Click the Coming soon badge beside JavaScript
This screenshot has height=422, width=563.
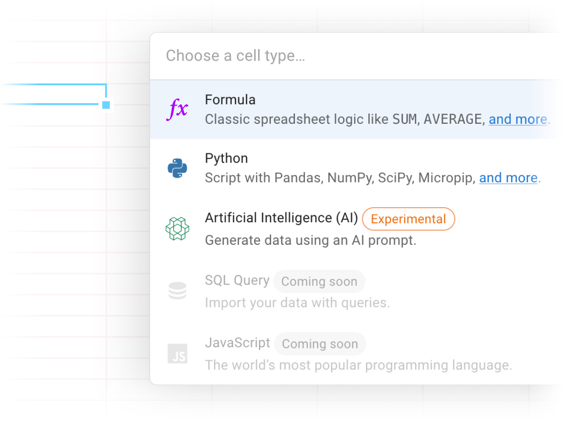[320, 344]
